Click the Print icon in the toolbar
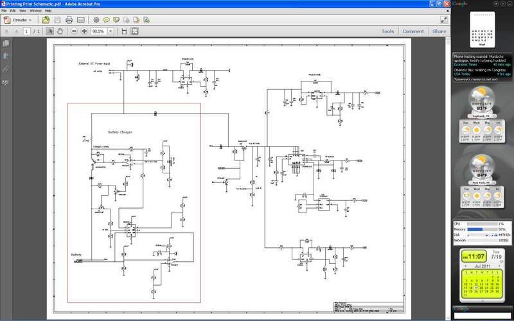 [69, 20]
